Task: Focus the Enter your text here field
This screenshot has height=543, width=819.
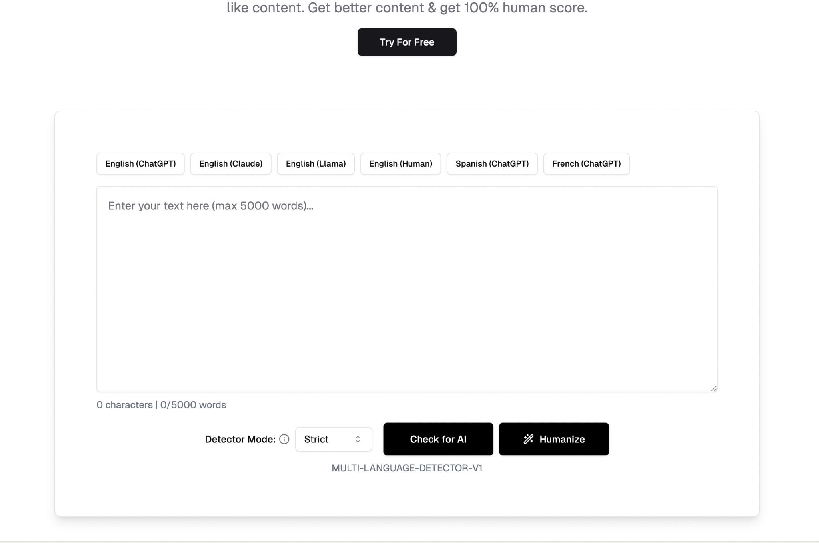Action: (x=407, y=288)
